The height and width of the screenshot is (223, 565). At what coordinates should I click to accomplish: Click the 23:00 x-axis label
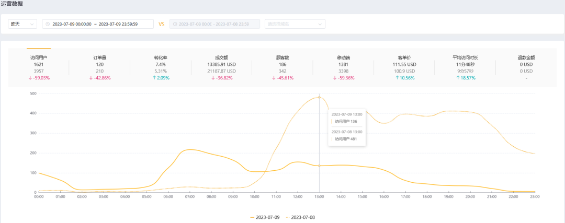point(535,197)
